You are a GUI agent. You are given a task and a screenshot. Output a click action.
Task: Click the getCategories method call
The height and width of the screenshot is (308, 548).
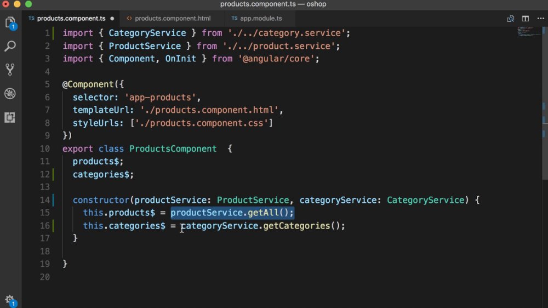[296, 226]
